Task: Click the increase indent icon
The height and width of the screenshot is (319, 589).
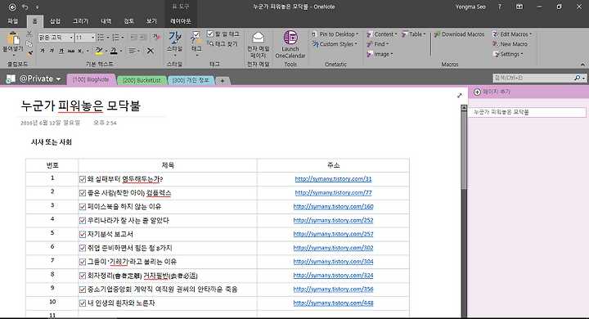Action: pos(143,38)
